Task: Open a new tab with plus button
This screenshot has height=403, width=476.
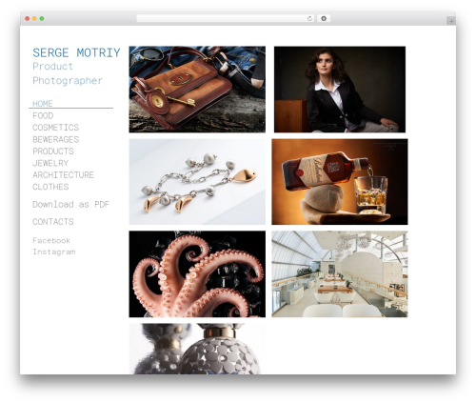Action: point(451,21)
